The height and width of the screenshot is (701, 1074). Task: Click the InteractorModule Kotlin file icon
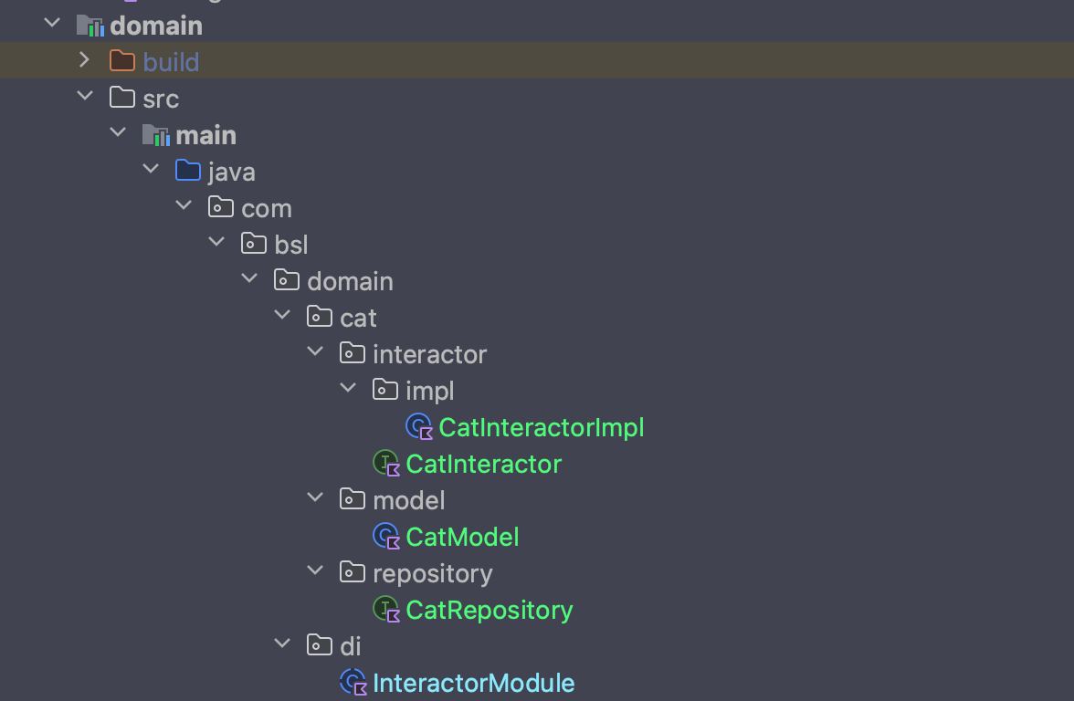(x=353, y=683)
